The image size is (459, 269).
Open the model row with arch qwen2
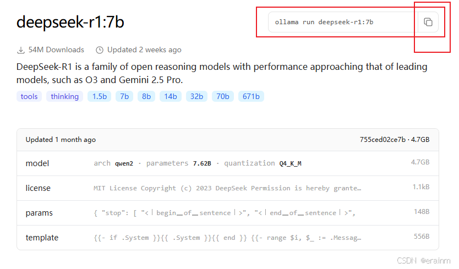pyautogui.click(x=228, y=163)
